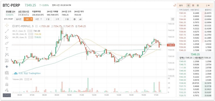This screenshot has height=101, width=215.
Task: Switch to dark mode with moon icon
Action: (175, 5)
